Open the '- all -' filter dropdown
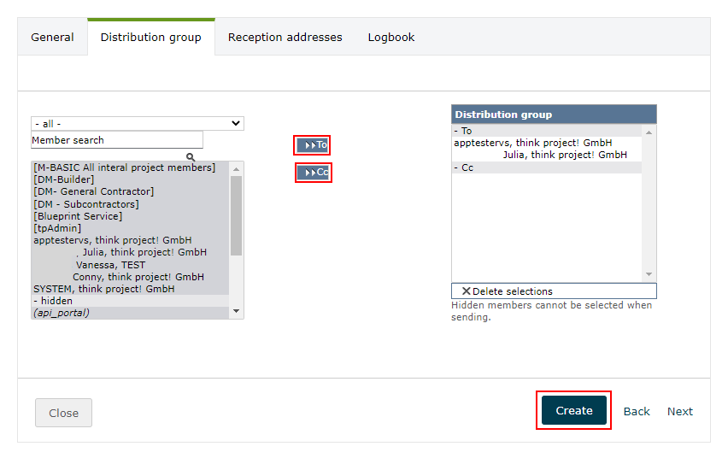 tap(138, 124)
